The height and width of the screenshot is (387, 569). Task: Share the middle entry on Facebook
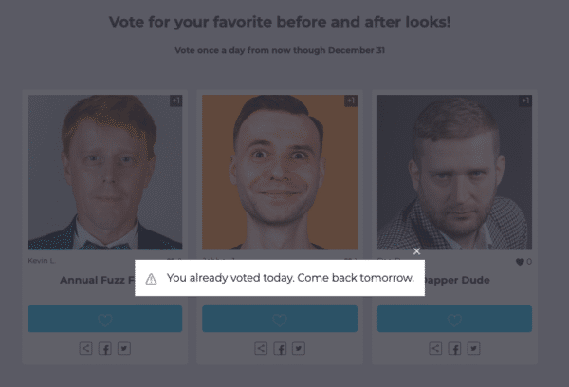tap(280, 349)
